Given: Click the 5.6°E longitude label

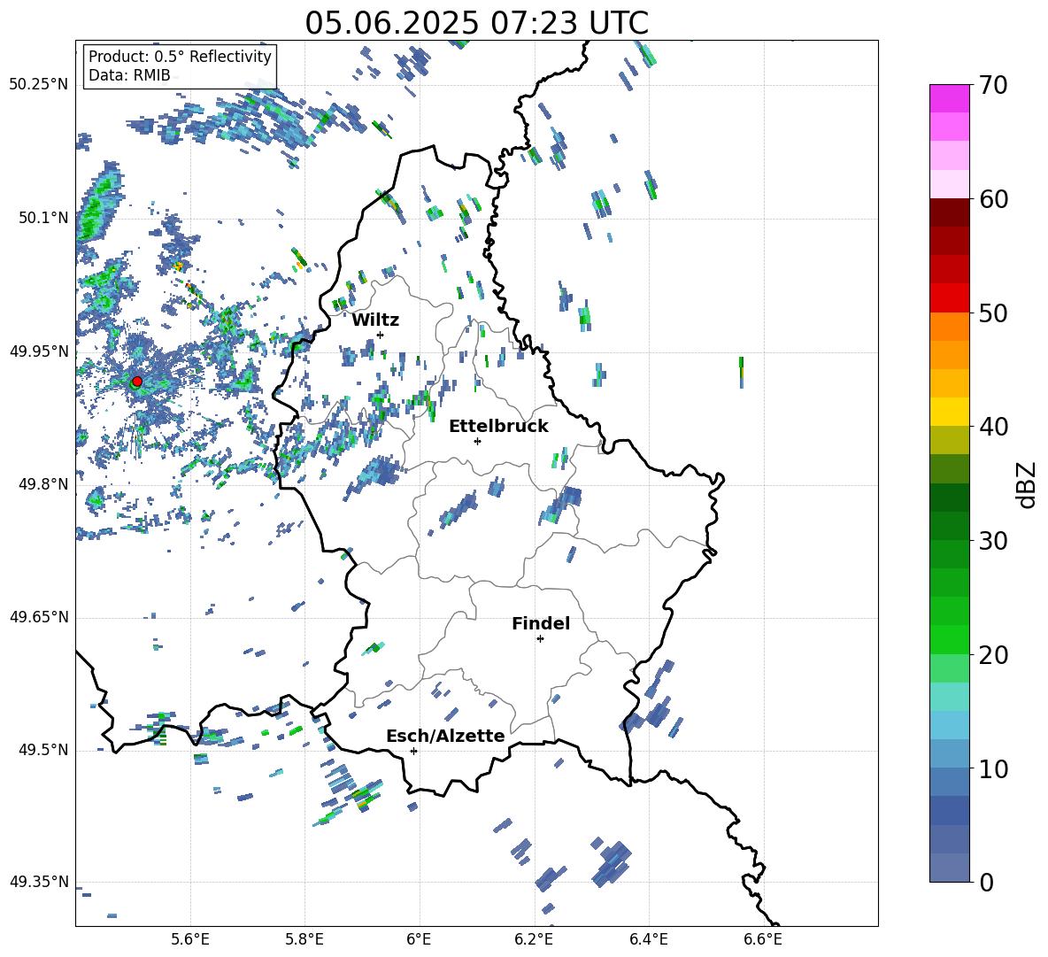Looking at the screenshot, I should pyautogui.click(x=190, y=939).
